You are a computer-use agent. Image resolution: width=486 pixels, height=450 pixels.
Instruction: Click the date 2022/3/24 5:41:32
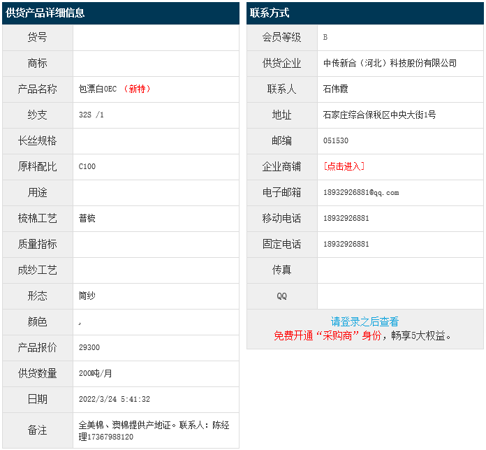(115, 399)
